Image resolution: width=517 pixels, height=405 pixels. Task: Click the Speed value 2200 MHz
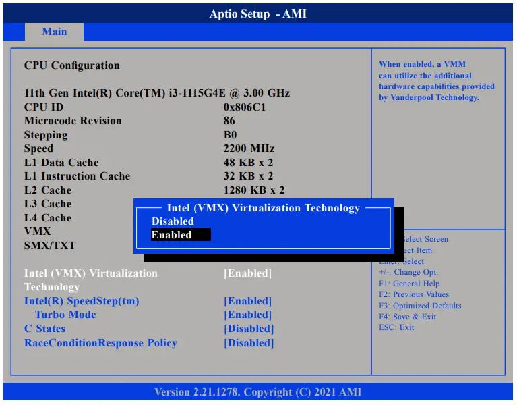249,148
